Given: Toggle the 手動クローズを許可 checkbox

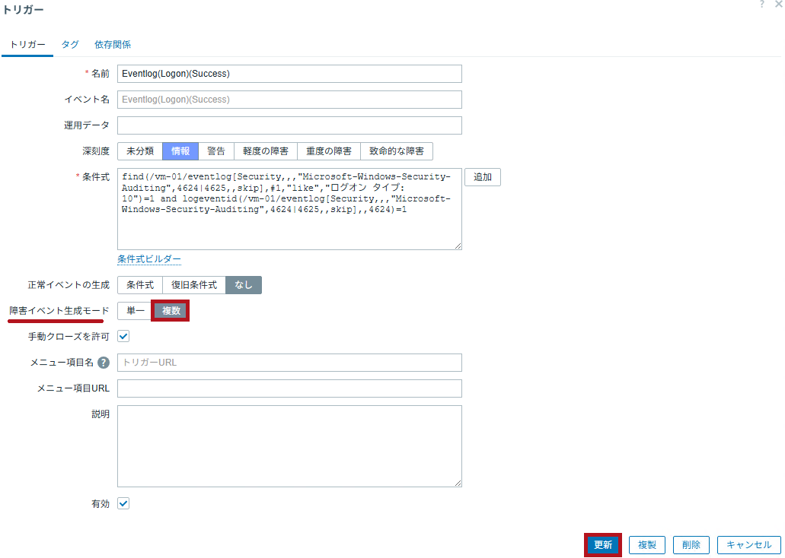Looking at the screenshot, I should (x=123, y=336).
